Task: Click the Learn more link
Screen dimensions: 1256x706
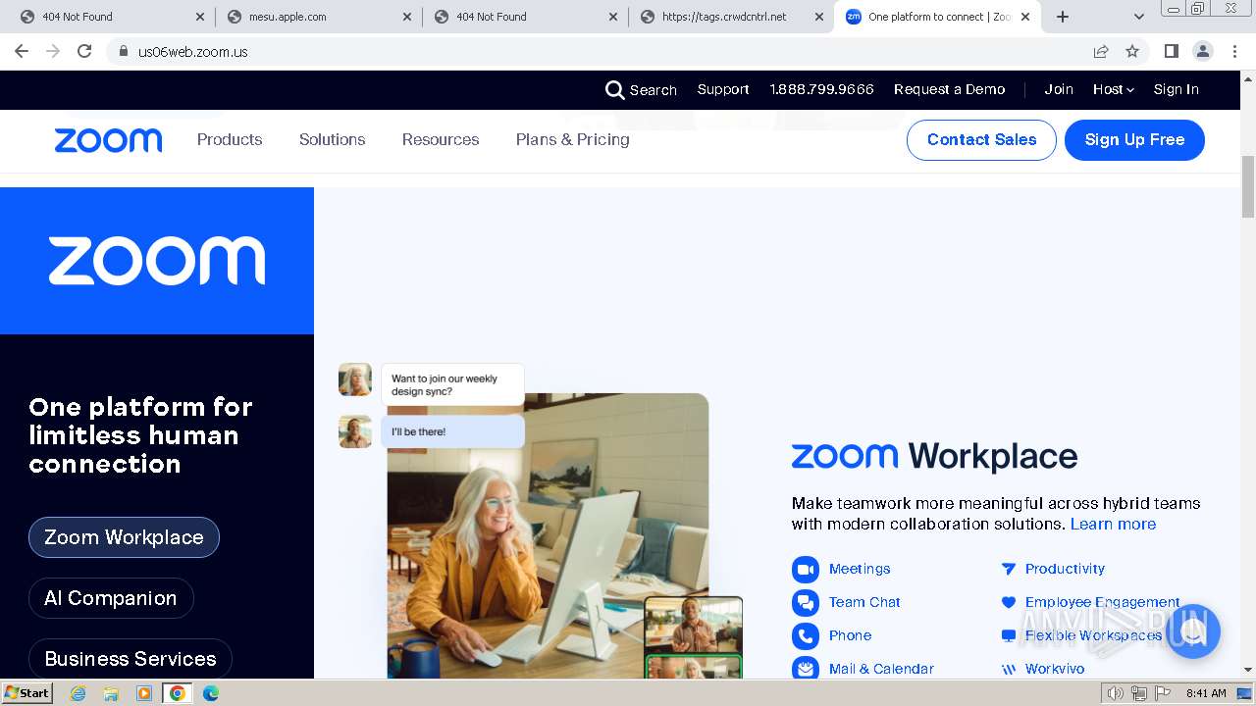Action: click(x=1113, y=524)
